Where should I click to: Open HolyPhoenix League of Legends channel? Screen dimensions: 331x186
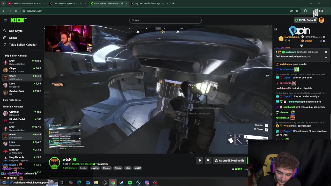pos(22,159)
